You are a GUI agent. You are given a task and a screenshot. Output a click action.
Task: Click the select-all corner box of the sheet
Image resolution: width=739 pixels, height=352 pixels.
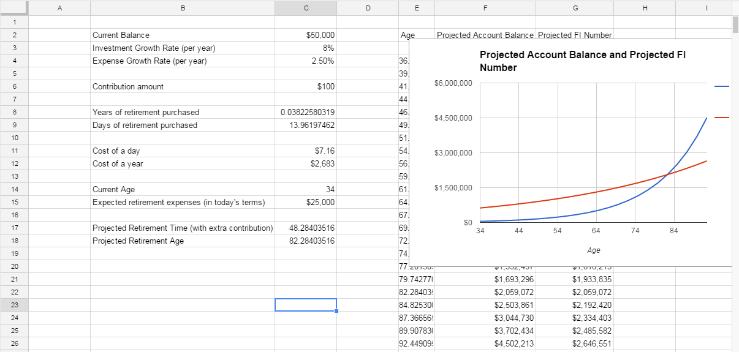tap(13, 8)
